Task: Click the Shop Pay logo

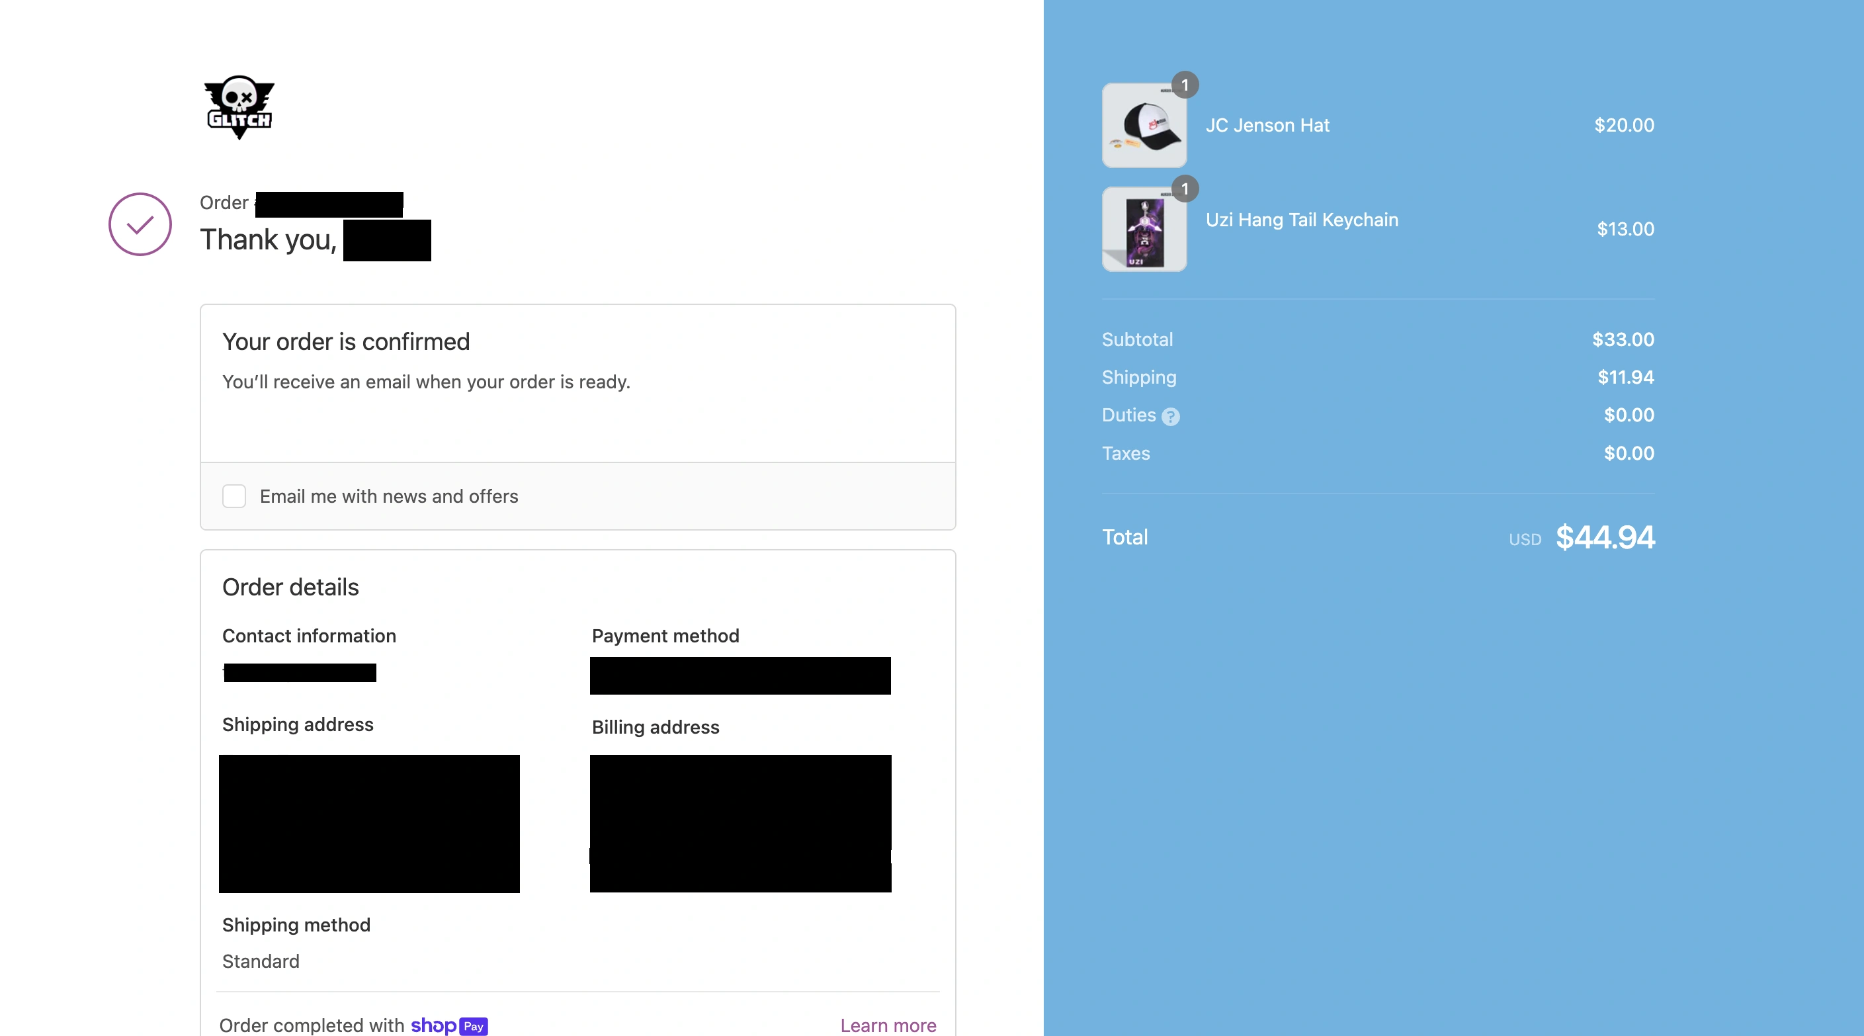Action: coord(449,1025)
